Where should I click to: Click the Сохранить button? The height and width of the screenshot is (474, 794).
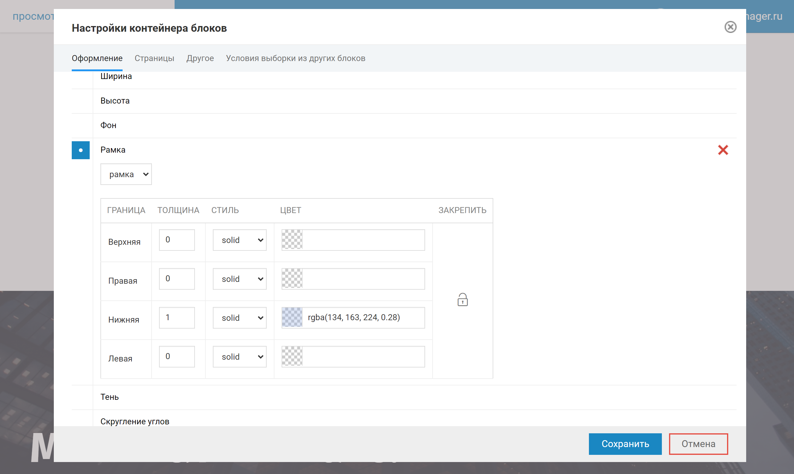(x=624, y=444)
